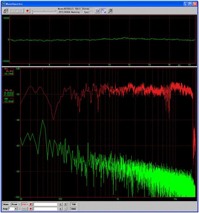199x213 pixels.
Task: Click the overlay 1 name field
Action: 45,204
